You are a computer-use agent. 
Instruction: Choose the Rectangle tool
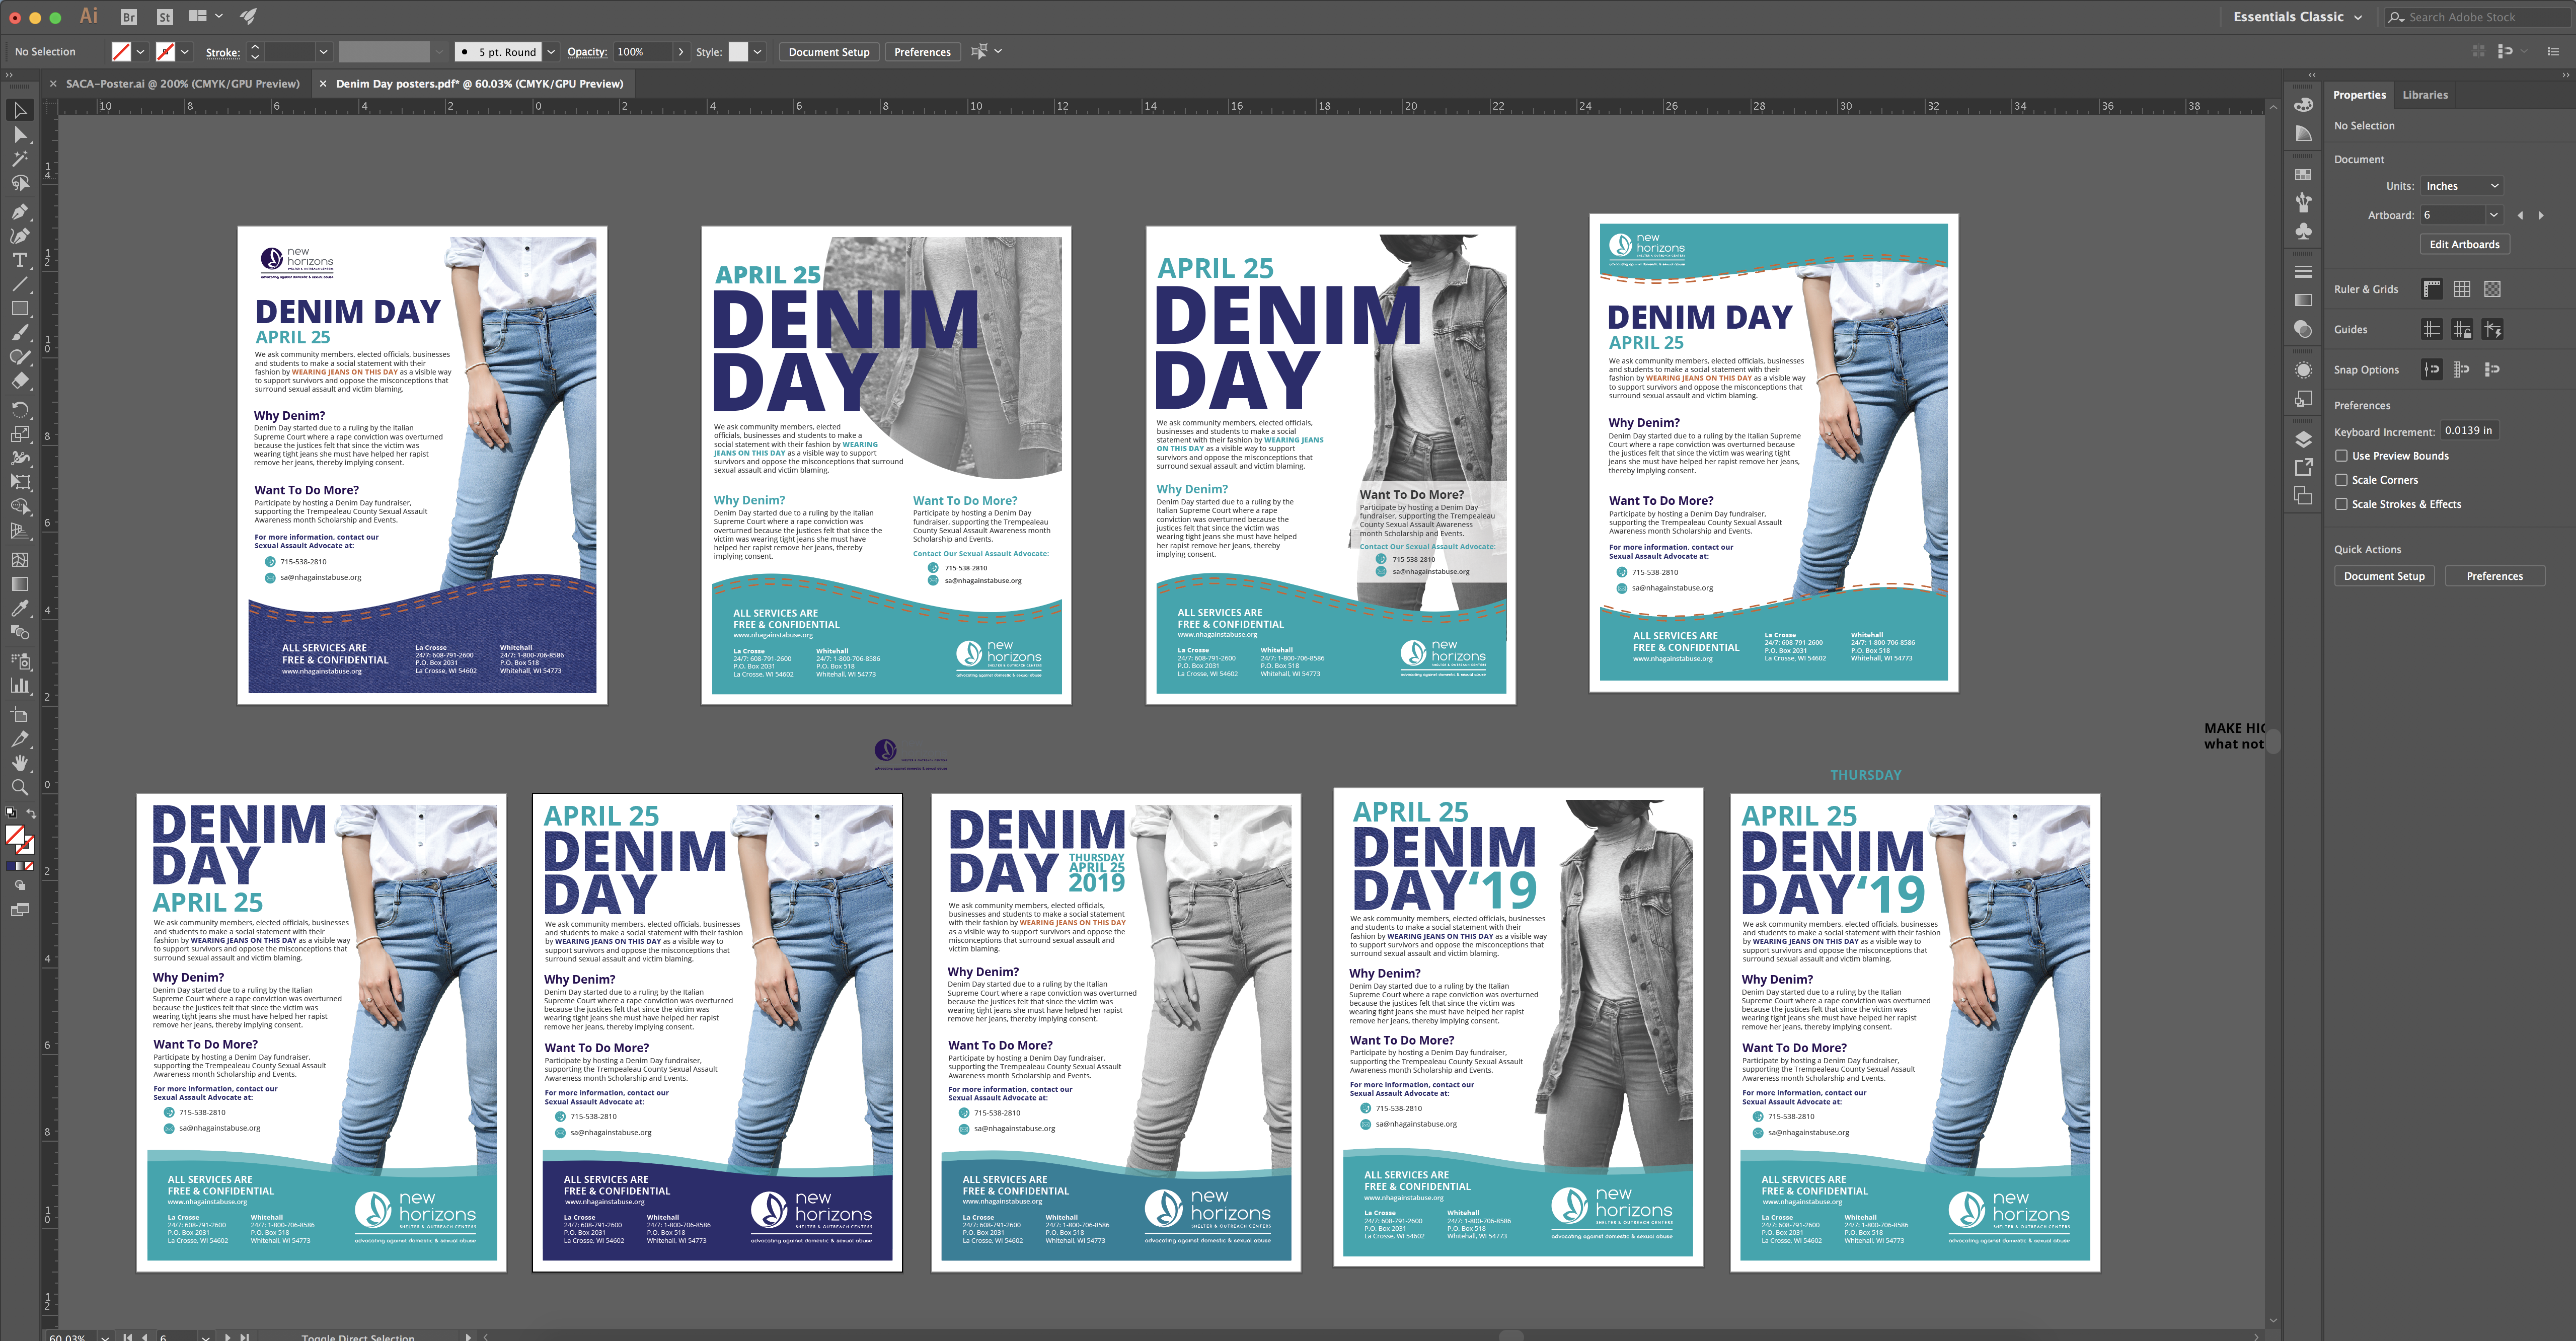click(x=19, y=309)
